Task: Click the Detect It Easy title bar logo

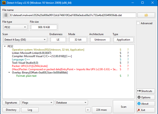Action: tap(4, 3)
